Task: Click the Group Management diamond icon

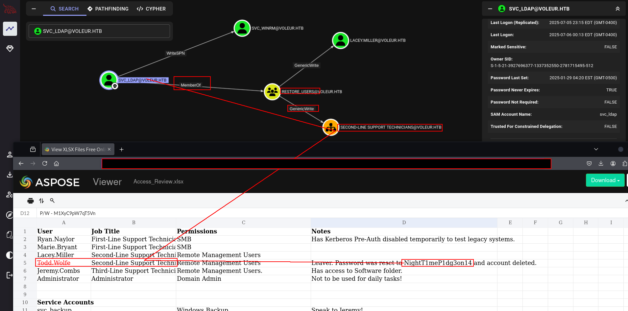Action: (10, 49)
